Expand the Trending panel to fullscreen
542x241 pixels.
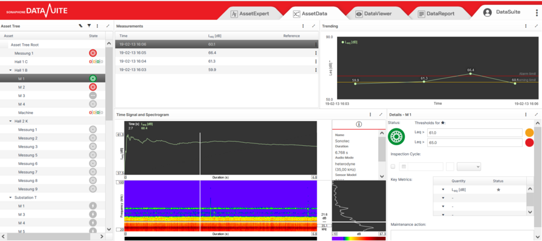tap(535, 26)
